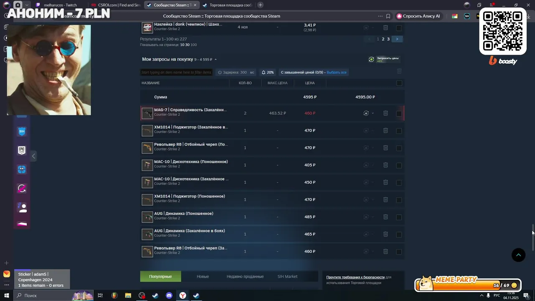Tick the select-all checkbox in table header

[x=399, y=83]
